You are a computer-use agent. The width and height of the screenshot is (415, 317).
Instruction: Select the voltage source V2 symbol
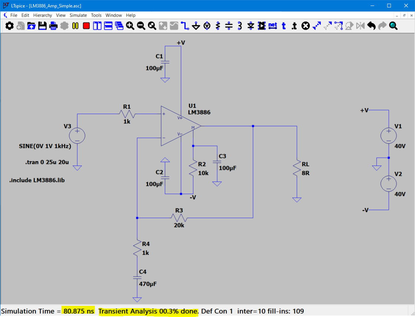(x=389, y=183)
